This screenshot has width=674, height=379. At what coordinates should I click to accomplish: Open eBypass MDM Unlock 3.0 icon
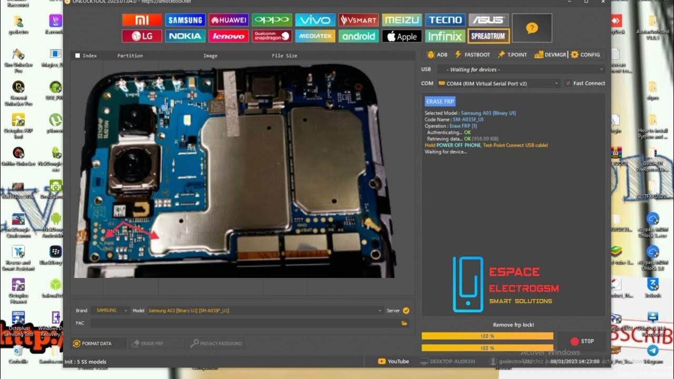tap(652, 258)
